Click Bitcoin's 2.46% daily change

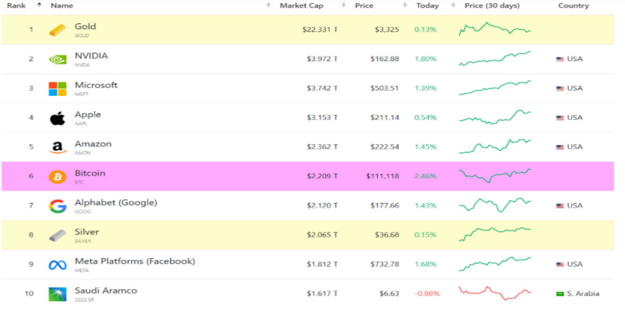click(x=426, y=176)
